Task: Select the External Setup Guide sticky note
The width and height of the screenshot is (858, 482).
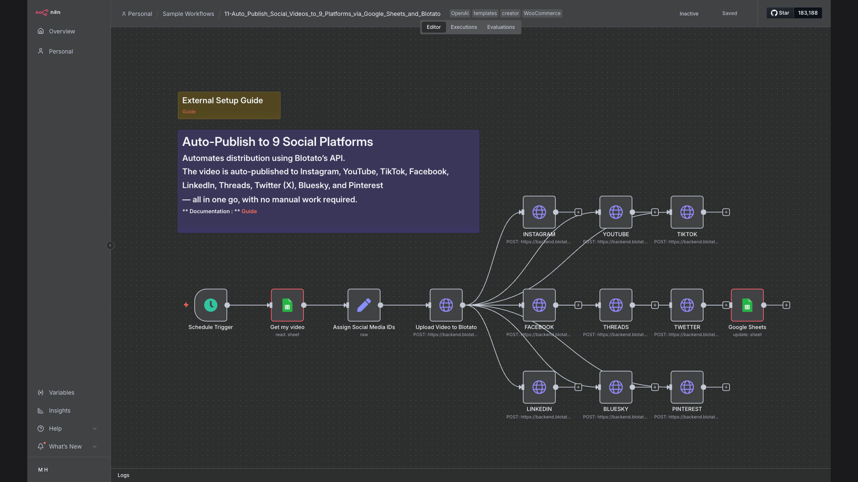Action: click(x=229, y=105)
